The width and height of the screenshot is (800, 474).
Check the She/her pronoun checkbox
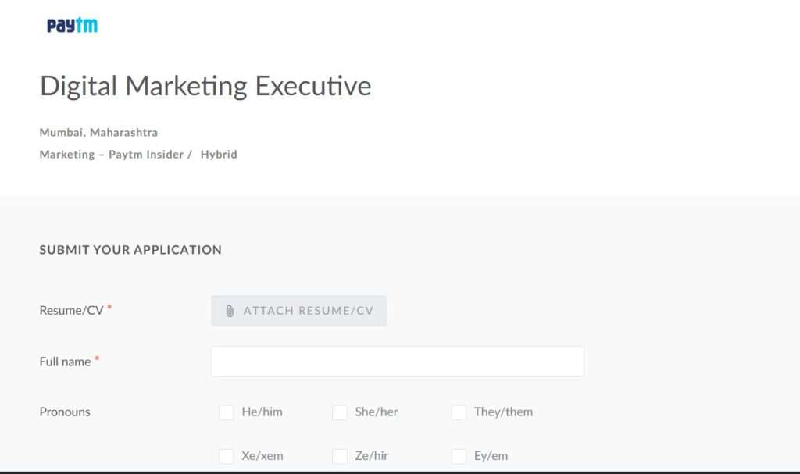point(340,412)
